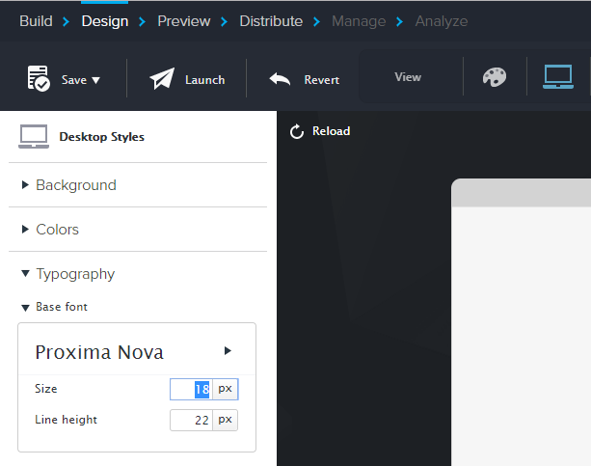
Task: Click the Desktop Styles laptop icon
Action: pyautogui.click(x=34, y=137)
